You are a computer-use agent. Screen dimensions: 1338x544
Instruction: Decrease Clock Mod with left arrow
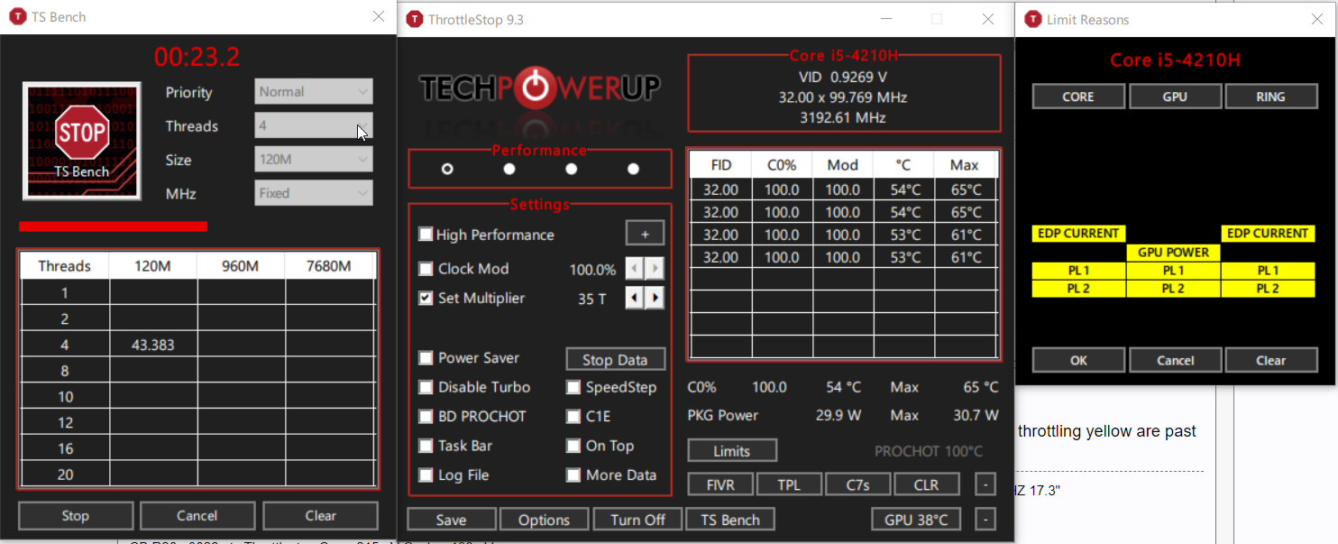635,269
